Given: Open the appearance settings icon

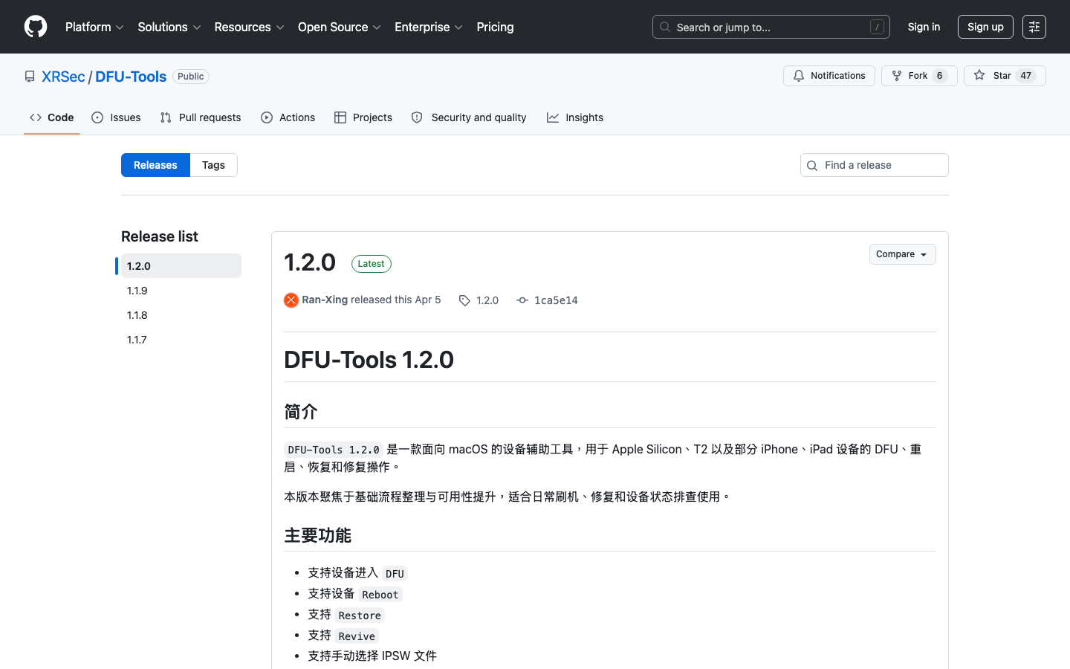Looking at the screenshot, I should [1034, 27].
